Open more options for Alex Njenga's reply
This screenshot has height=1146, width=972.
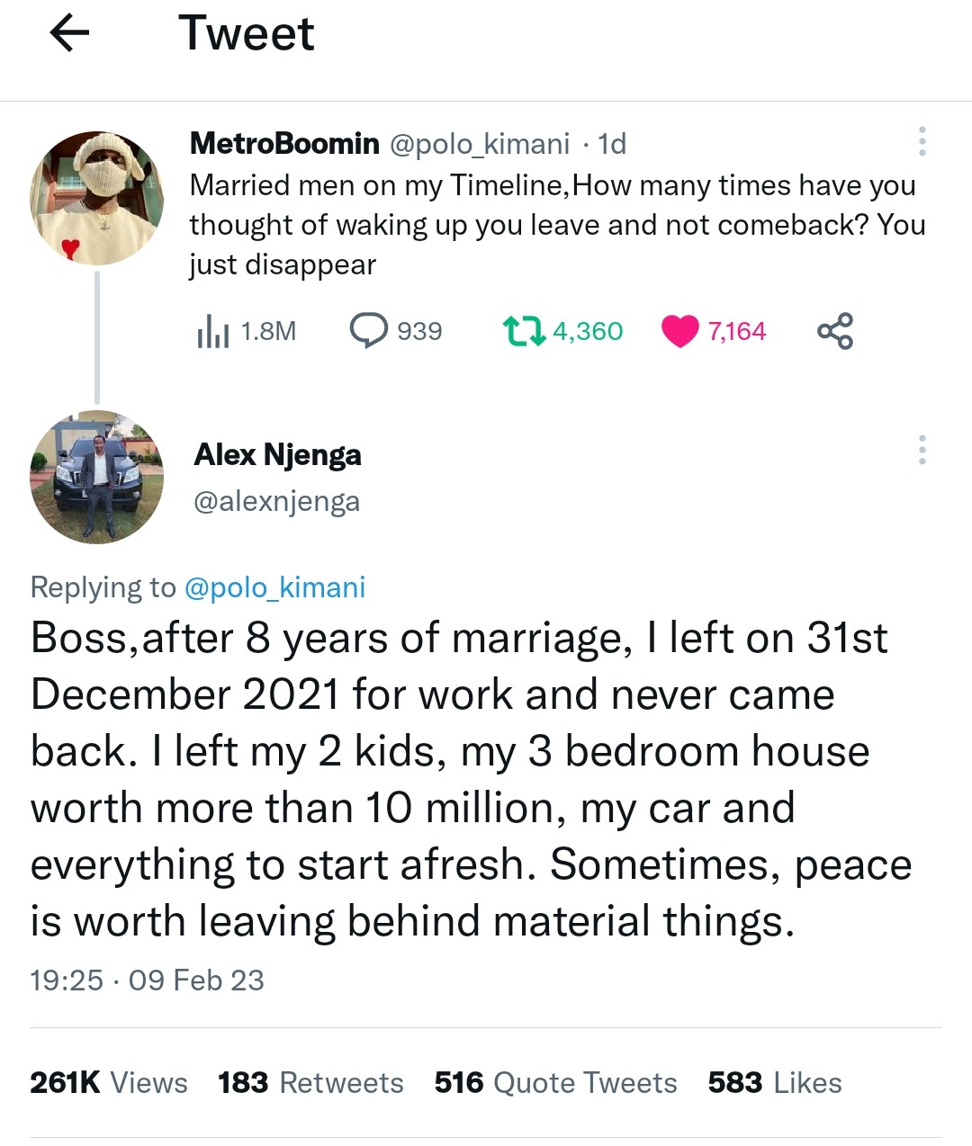click(x=922, y=450)
